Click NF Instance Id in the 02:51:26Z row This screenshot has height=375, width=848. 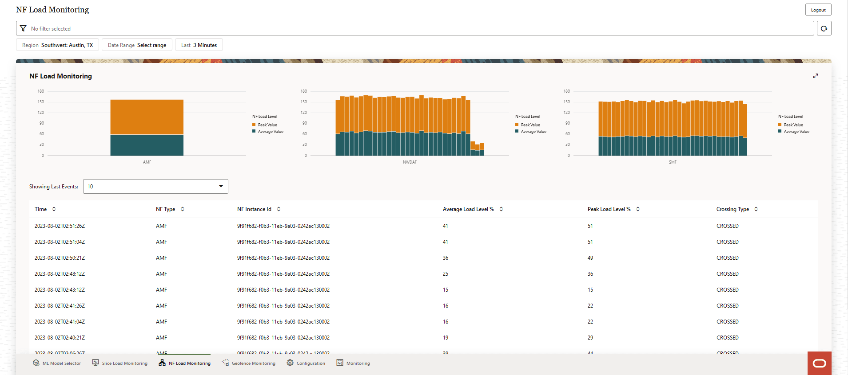pyautogui.click(x=283, y=226)
